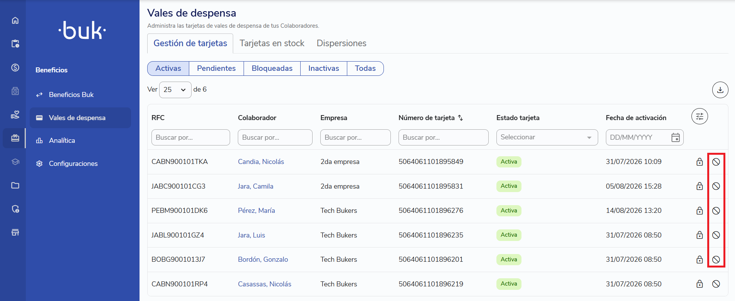
Task: Show Inactivas cards filter
Action: (323, 69)
